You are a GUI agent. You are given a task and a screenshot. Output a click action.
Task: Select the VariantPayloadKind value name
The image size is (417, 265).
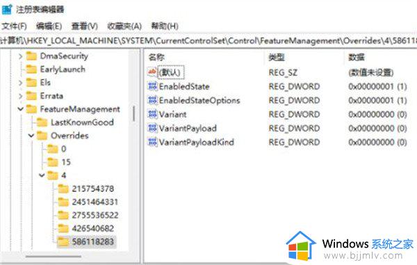click(x=197, y=142)
